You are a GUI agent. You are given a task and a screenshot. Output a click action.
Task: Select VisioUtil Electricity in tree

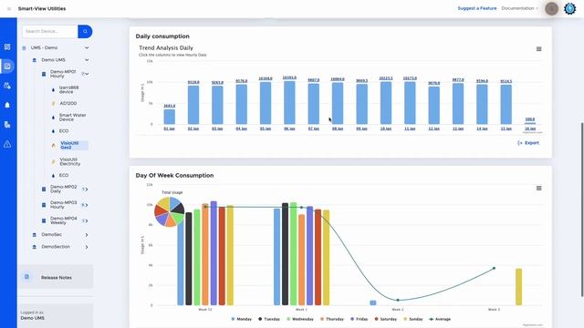70,162
